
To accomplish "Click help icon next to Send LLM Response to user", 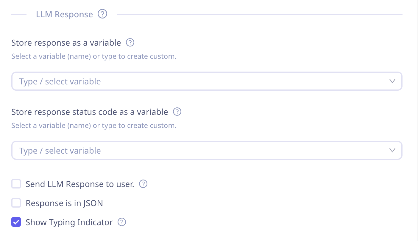I will (143, 184).
